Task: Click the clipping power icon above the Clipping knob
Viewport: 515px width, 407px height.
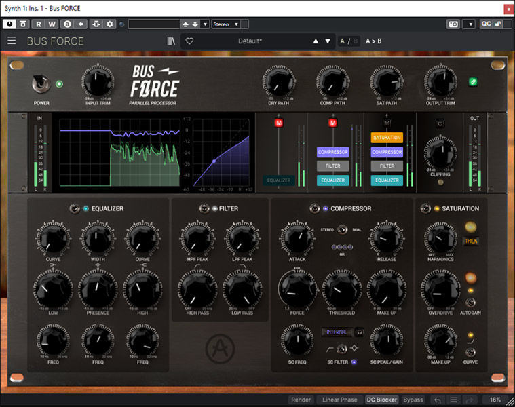Action: click(440, 123)
